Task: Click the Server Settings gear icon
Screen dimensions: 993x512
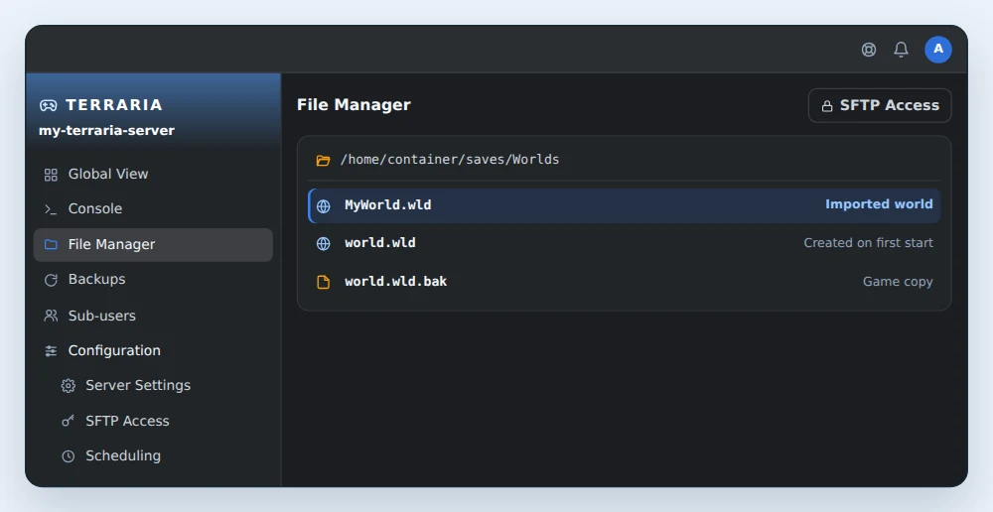Action: coord(69,385)
